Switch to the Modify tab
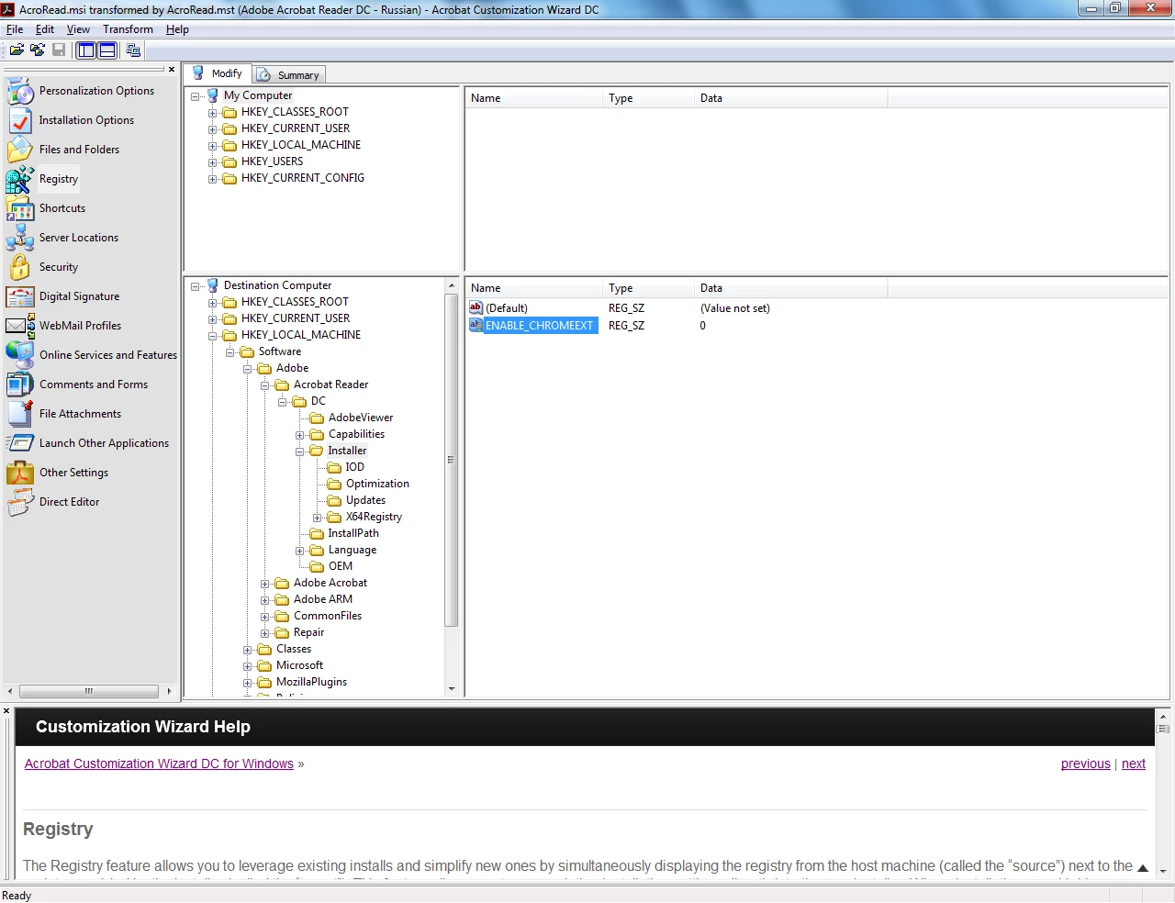 point(218,73)
